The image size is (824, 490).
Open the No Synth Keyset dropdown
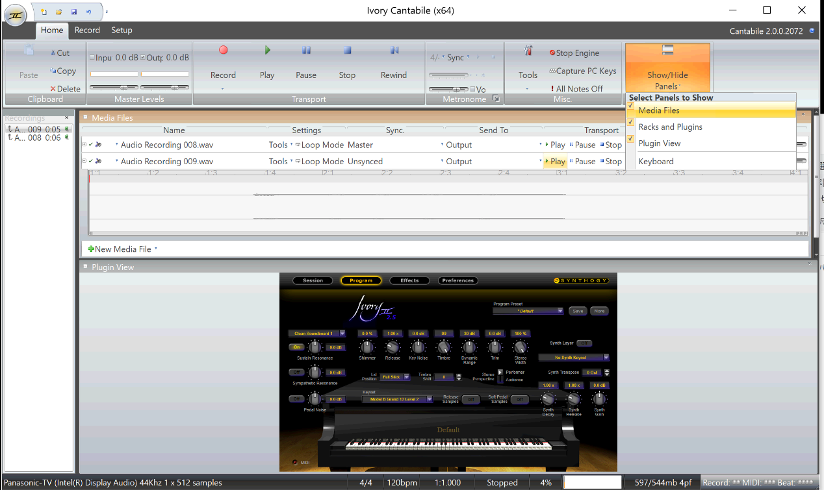point(574,358)
